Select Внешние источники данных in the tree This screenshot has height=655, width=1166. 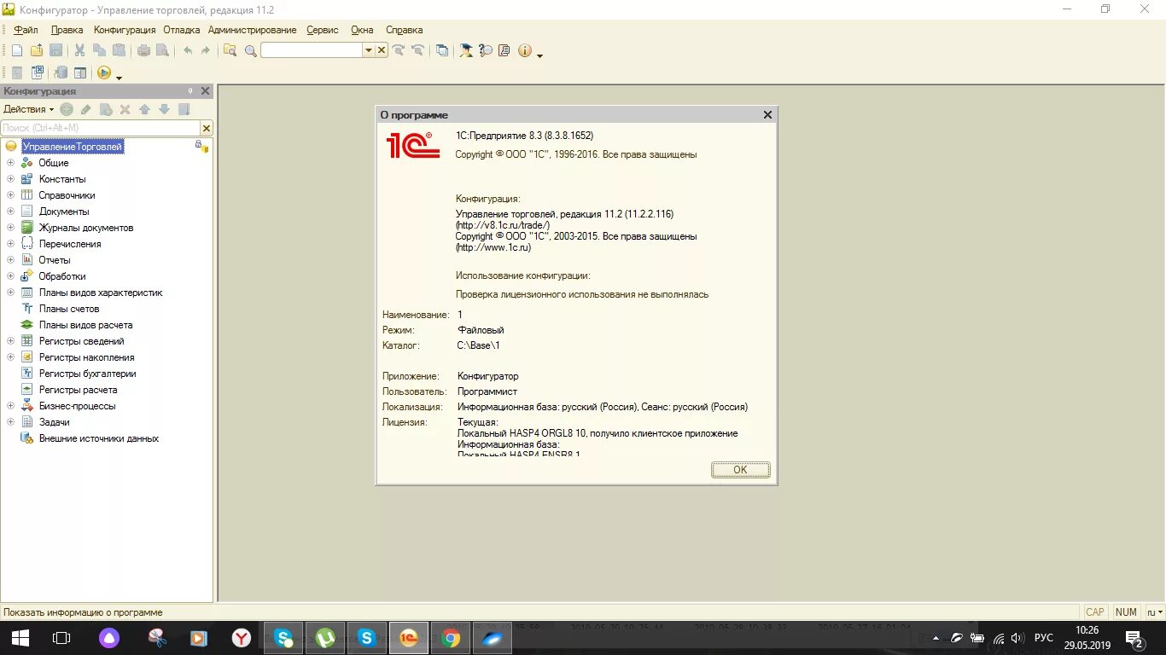click(99, 438)
